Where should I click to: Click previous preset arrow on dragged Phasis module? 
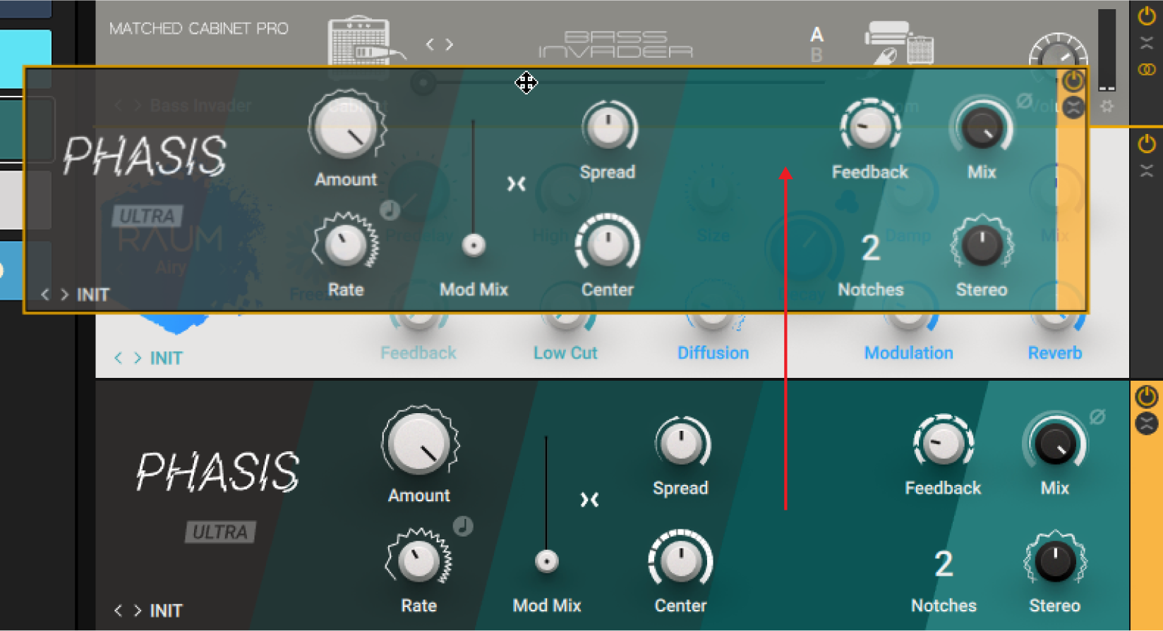[45, 295]
